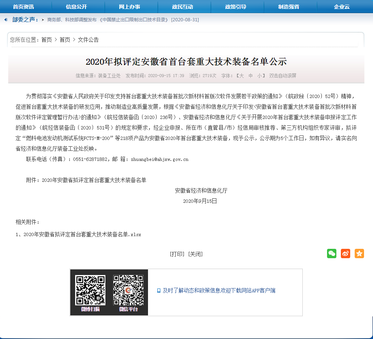The height and width of the screenshot is (339, 373).
Task: Open the 企业云 menu tab
Action: [342, 7]
